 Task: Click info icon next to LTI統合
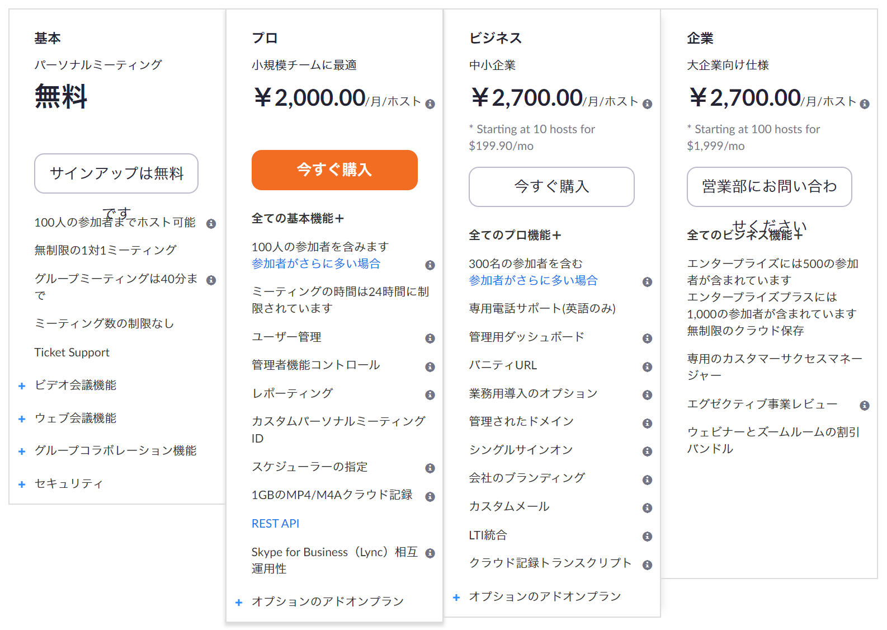tap(647, 537)
